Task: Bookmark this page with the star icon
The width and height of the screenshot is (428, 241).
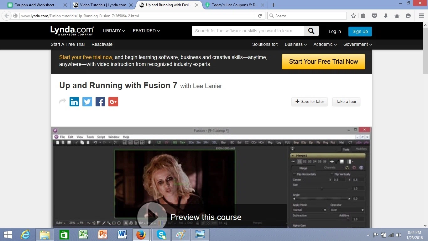Action: [353, 16]
